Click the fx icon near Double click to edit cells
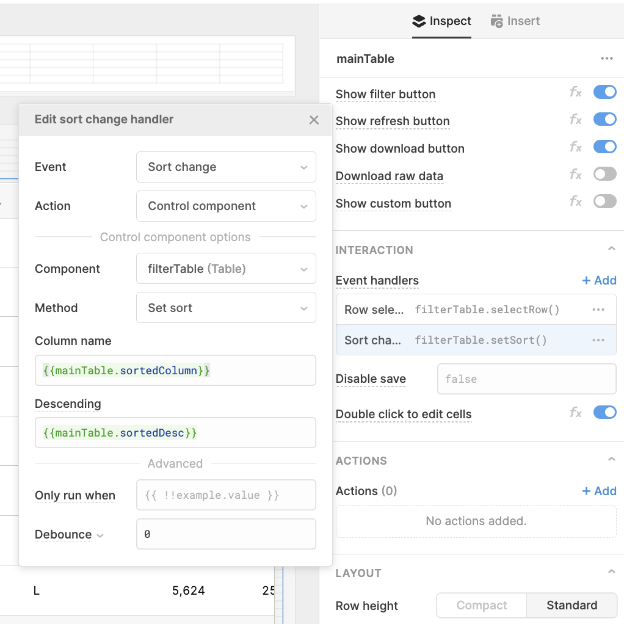The image size is (624, 624). [575, 412]
